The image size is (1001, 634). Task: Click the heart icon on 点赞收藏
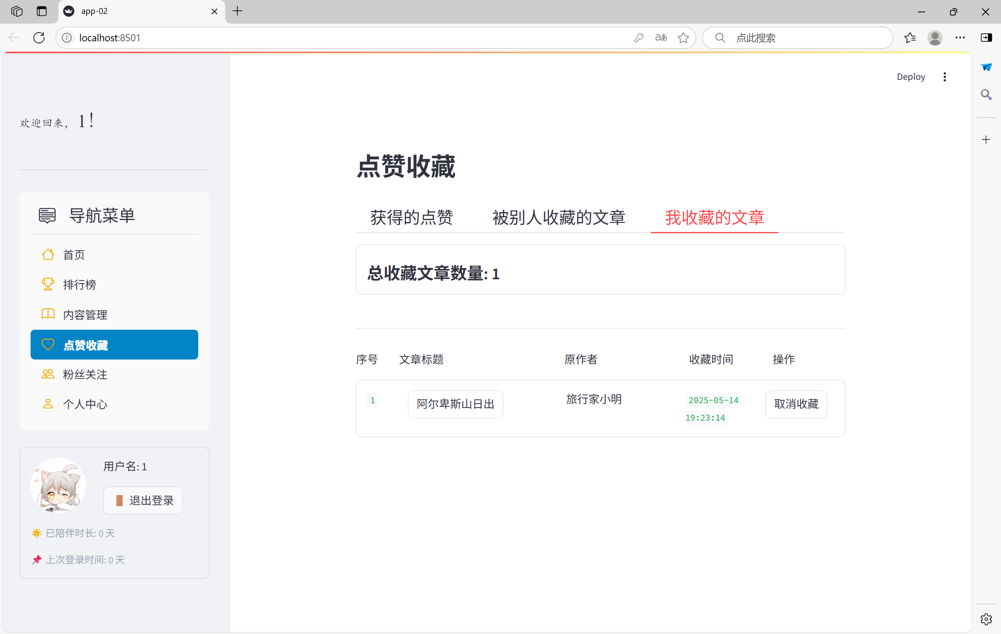pyautogui.click(x=48, y=345)
